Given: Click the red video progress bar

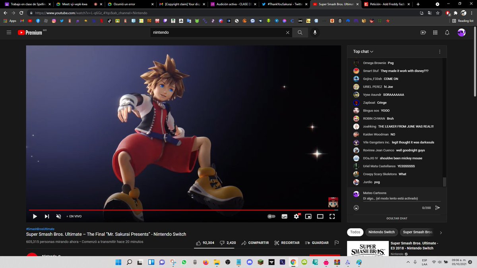Looking at the screenshot, I should (184, 210).
